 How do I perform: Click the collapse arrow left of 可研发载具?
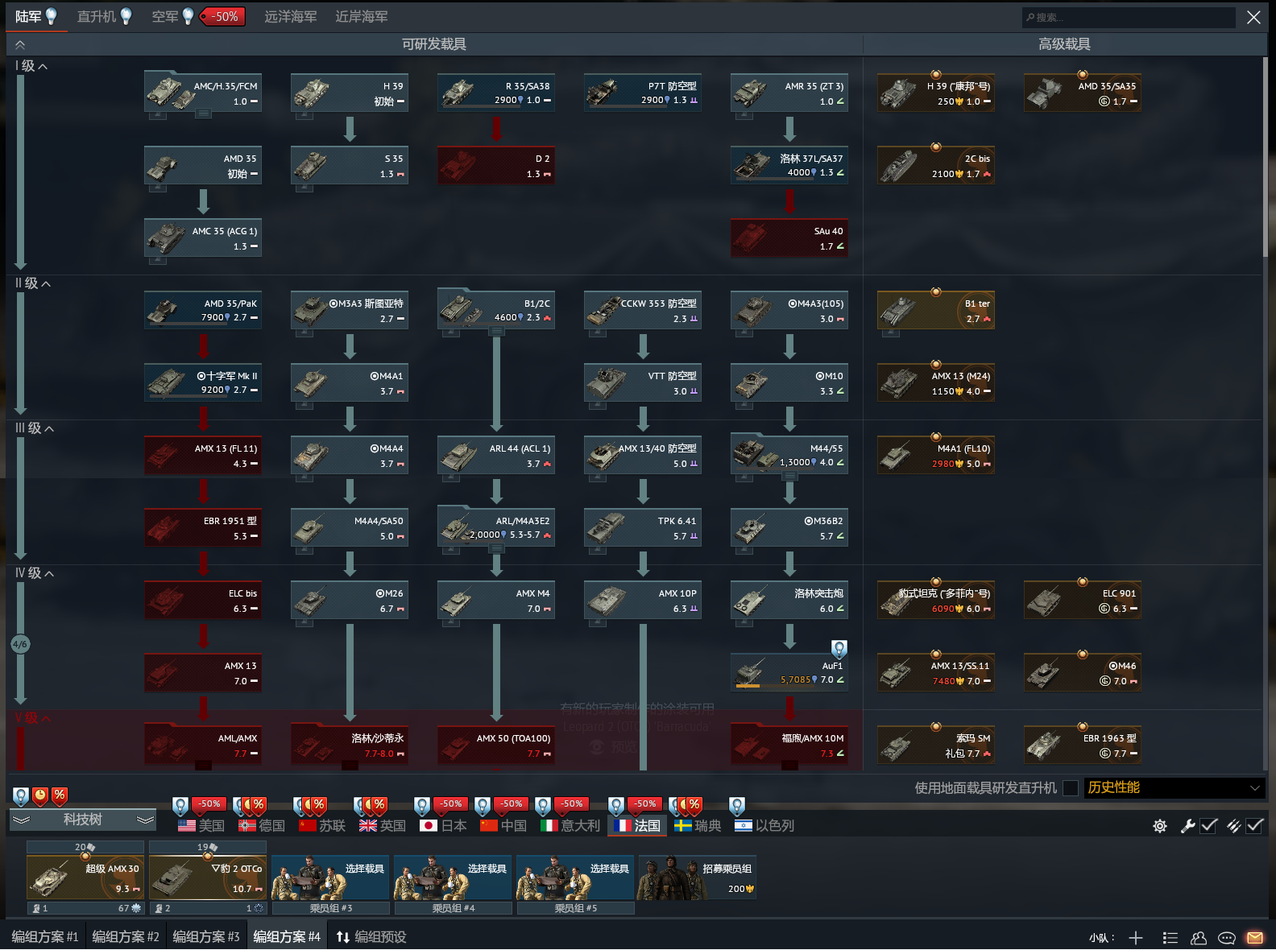20,45
